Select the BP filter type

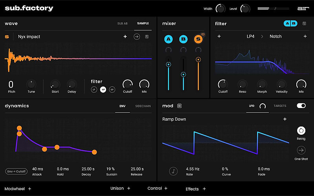pos(112,90)
